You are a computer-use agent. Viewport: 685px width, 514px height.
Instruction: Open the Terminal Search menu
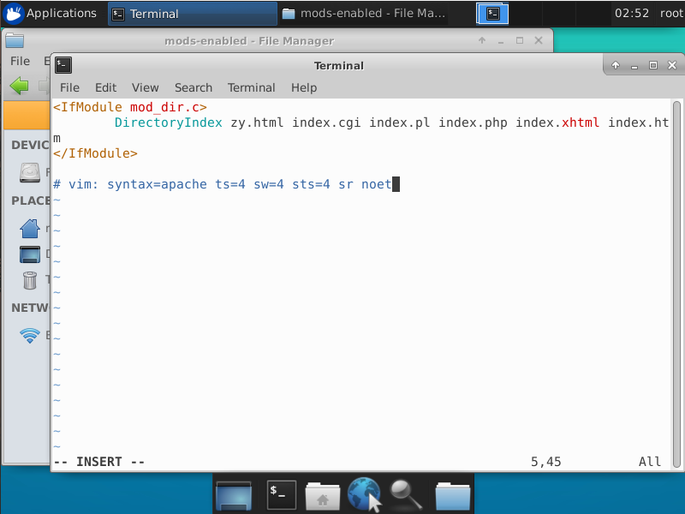[x=194, y=88]
